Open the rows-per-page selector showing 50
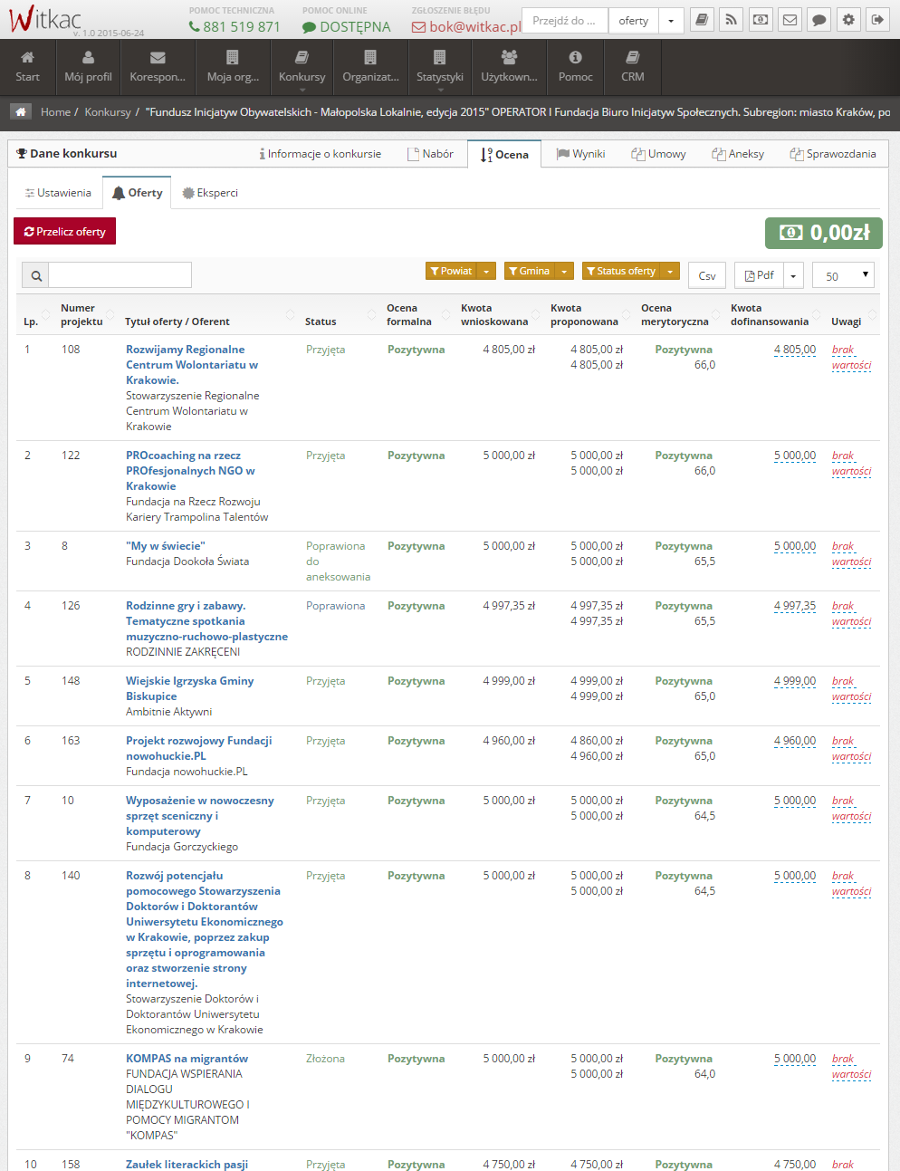Viewport: 900px width, 1171px height. click(x=843, y=275)
